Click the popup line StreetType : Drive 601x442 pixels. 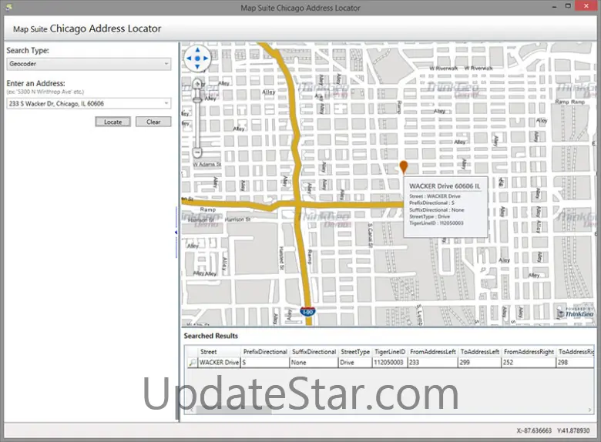[x=429, y=216]
